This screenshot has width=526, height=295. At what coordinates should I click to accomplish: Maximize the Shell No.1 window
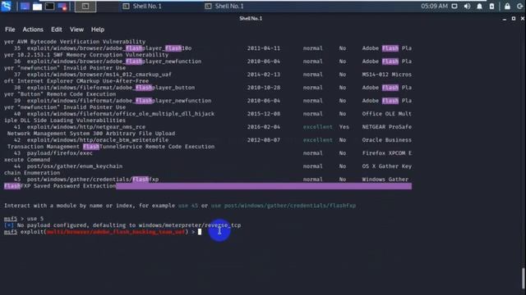tap(514, 19)
